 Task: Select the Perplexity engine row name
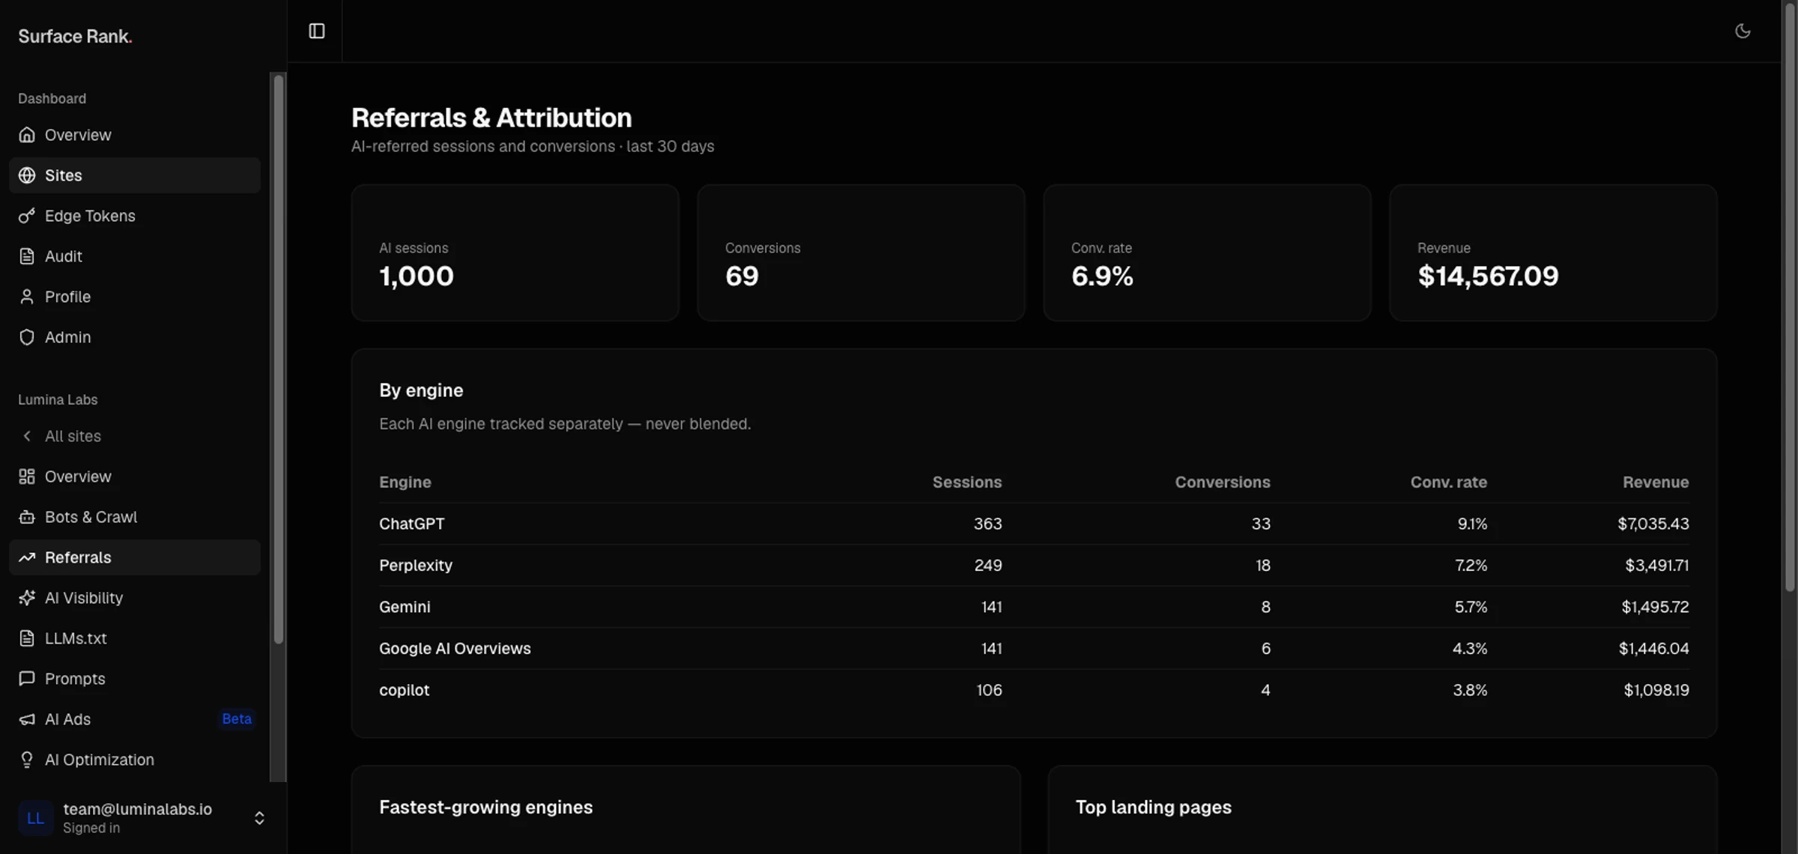pyautogui.click(x=416, y=566)
